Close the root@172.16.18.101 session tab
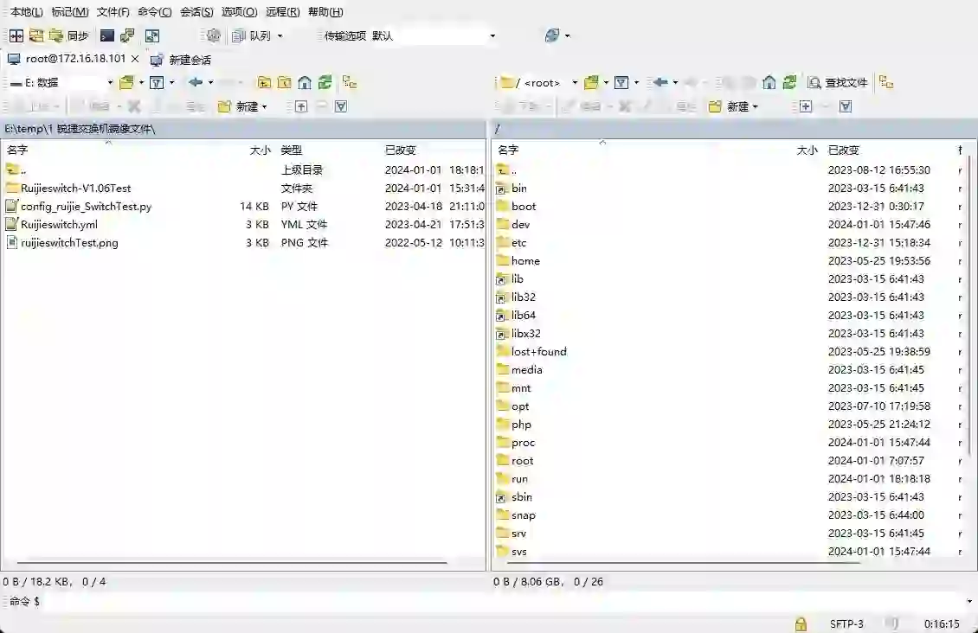Image resolution: width=978 pixels, height=633 pixels. pos(135,59)
